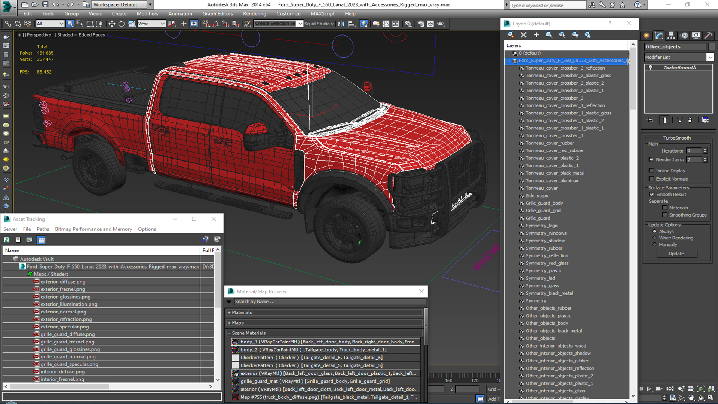Open the Rendering menu

[254, 14]
